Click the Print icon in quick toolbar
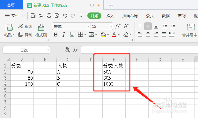 point(49,16)
